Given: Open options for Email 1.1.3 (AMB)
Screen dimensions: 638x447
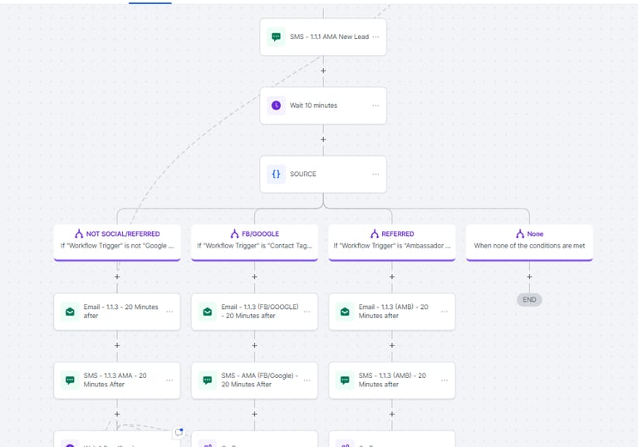Looking at the screenshot, I should coord(444,312).
